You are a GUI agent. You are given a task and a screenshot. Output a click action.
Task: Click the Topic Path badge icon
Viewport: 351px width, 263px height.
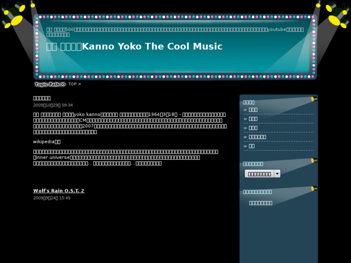pyautogui.click(x=50, y=84)
